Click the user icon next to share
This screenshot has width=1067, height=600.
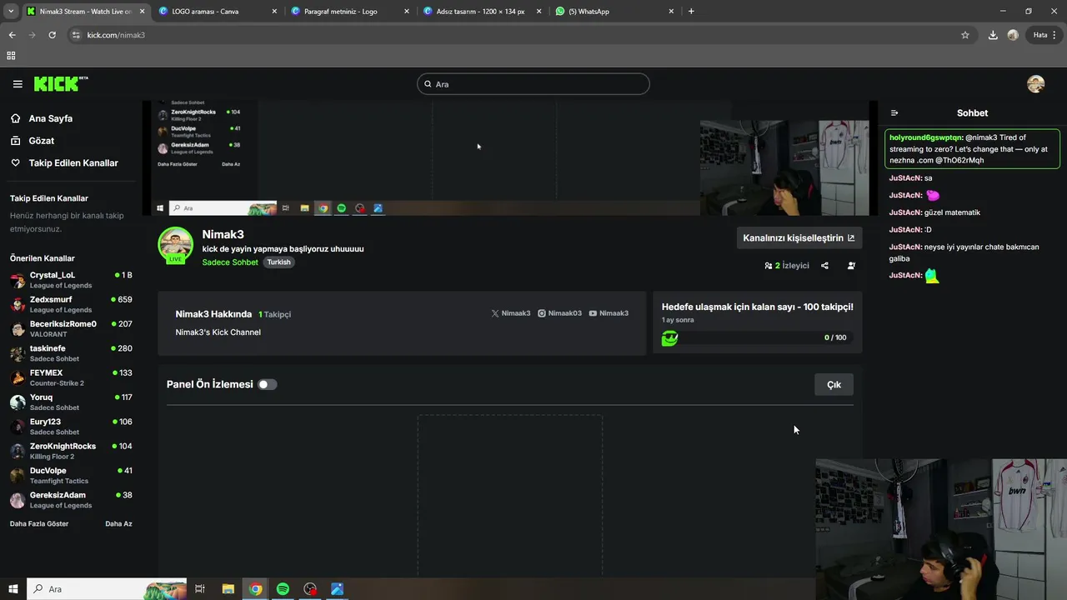(851, 266)
